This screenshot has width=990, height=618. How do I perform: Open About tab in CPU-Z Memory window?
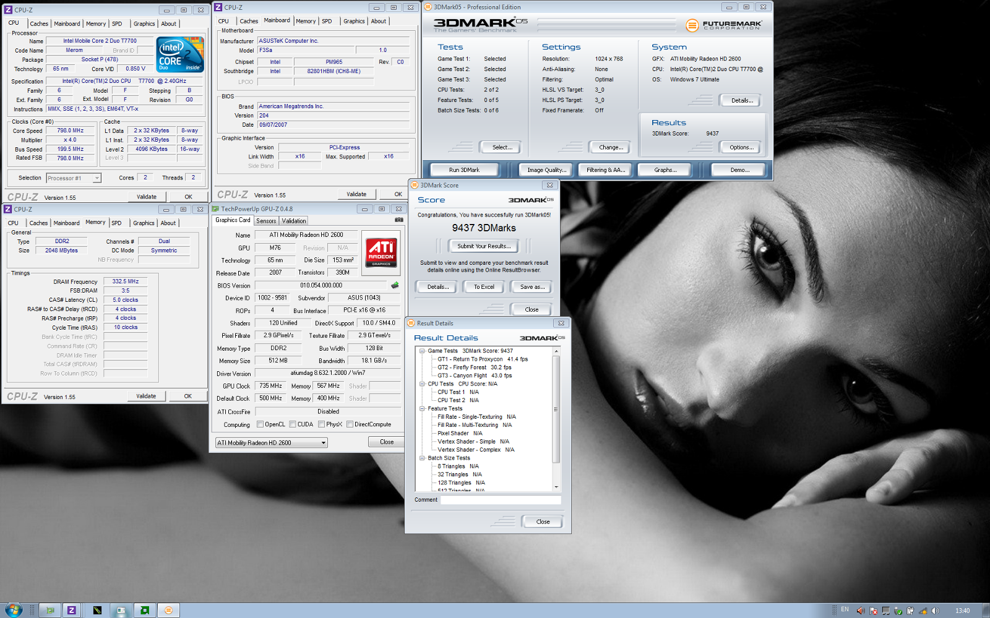pyautogui.click(x=168, y=223)
